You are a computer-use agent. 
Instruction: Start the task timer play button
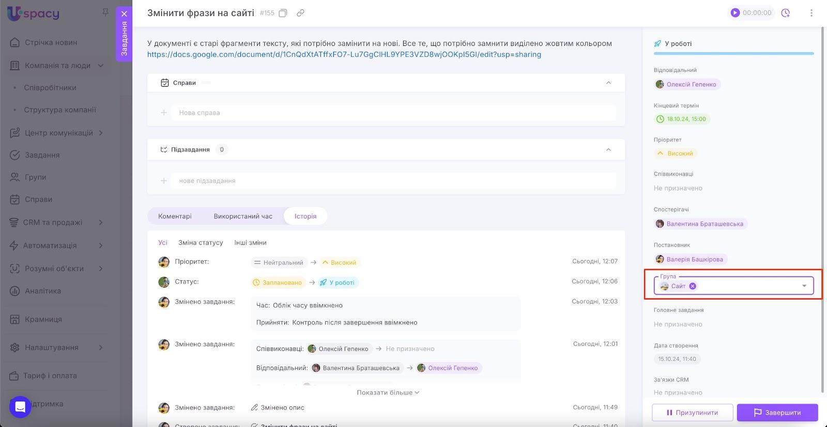click(735, 13)
